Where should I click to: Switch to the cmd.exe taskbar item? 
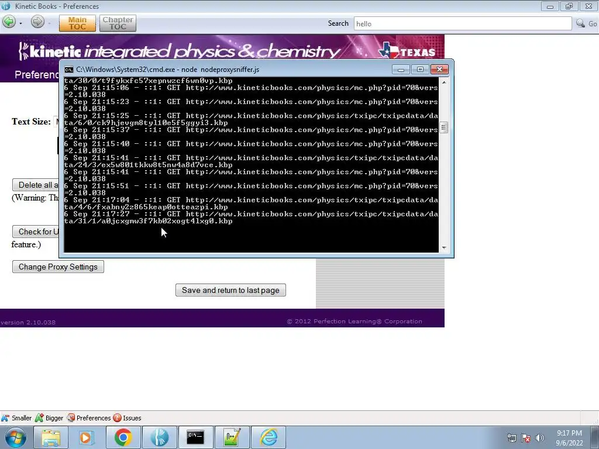195,437
